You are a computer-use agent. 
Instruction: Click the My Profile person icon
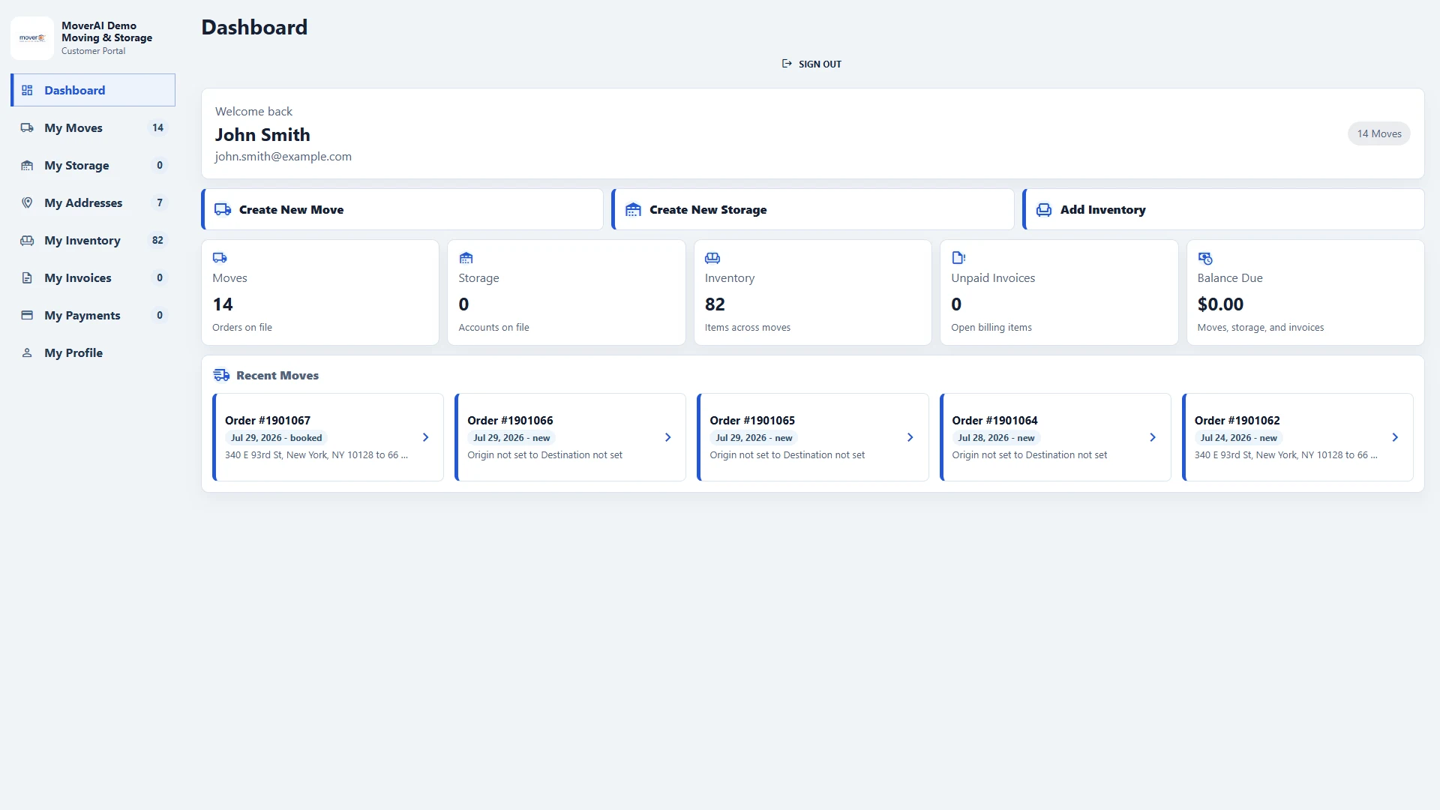(27, 352)
